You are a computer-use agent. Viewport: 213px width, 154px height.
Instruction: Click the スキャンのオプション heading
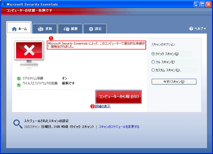tap(163, 45)
